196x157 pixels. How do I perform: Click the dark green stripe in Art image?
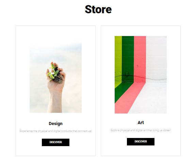(128, 59)
